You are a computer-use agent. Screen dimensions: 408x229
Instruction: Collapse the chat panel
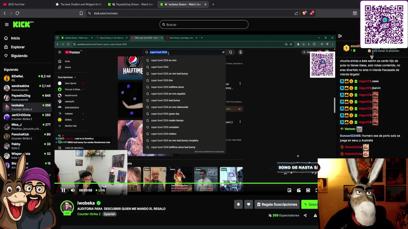pyautogui.click(x=340, y=36)
